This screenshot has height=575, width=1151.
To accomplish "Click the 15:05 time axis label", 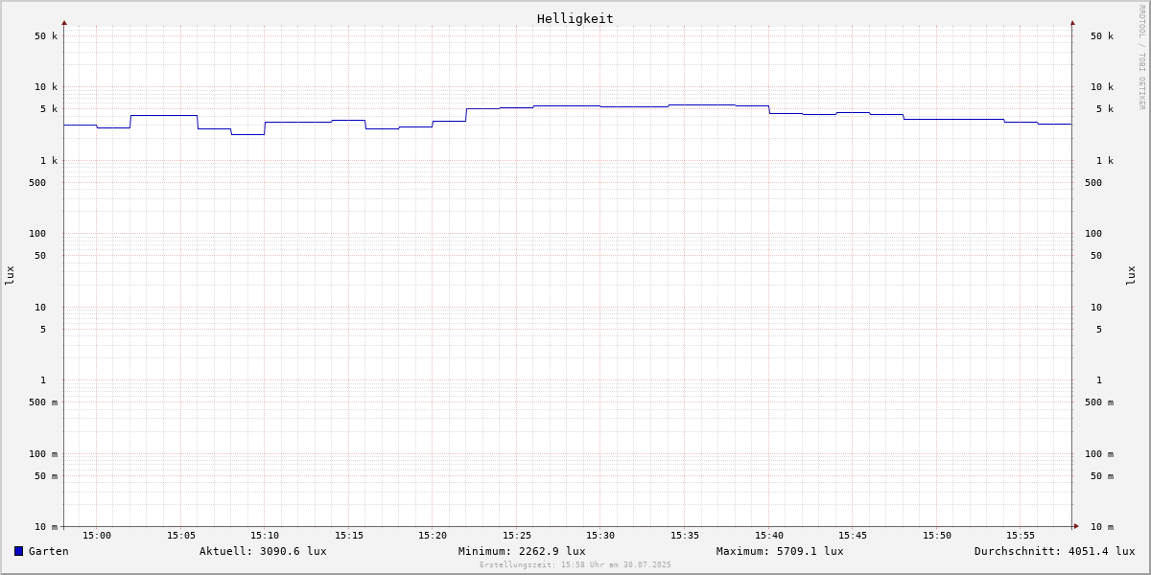I will coord(181,536).
